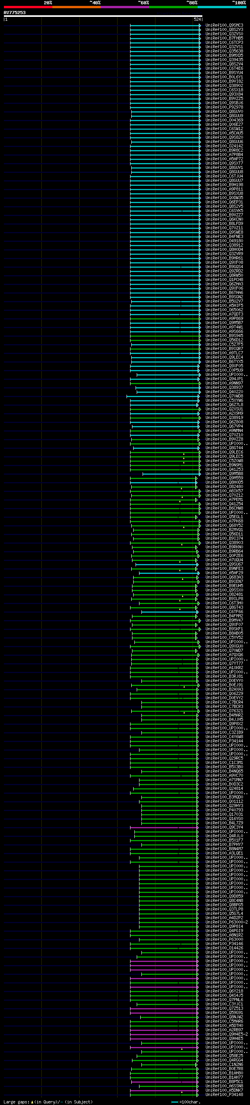250x1105 pixels.
Task: Open hit UniRef100_B0L6Y1
Action: click(224, 77)
